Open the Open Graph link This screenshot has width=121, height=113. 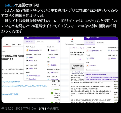point(33,79)
